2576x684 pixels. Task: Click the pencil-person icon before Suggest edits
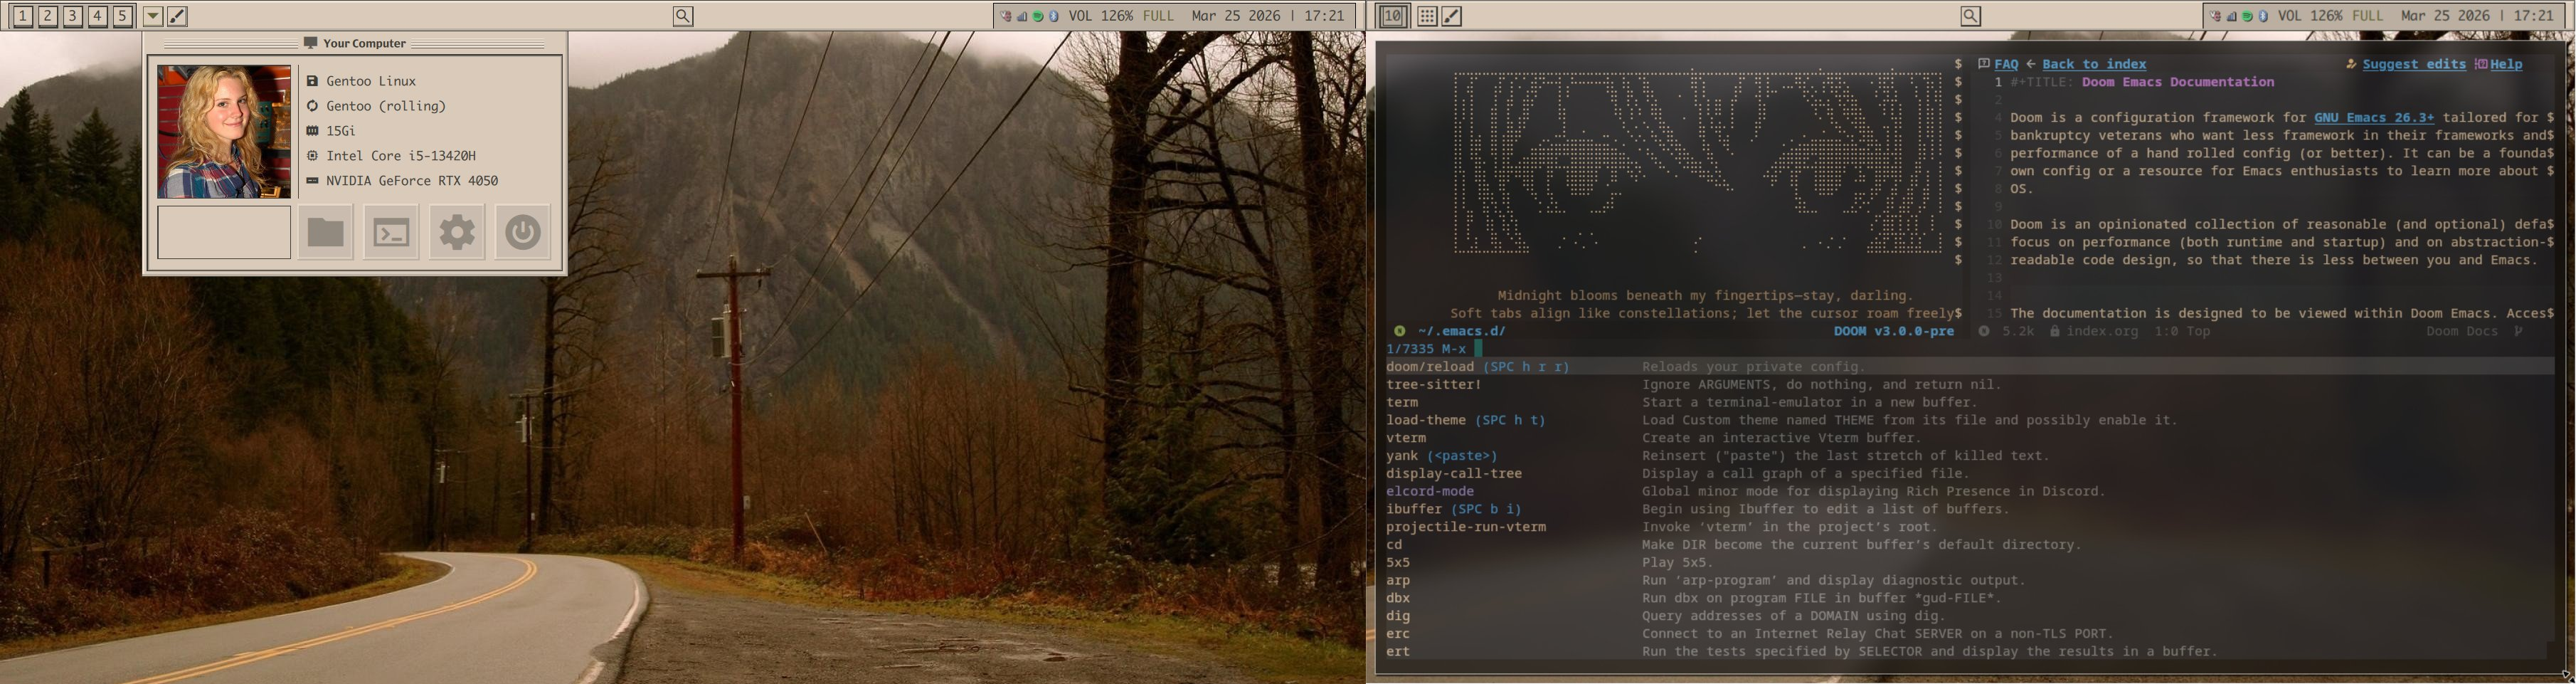coord(2351,64)
